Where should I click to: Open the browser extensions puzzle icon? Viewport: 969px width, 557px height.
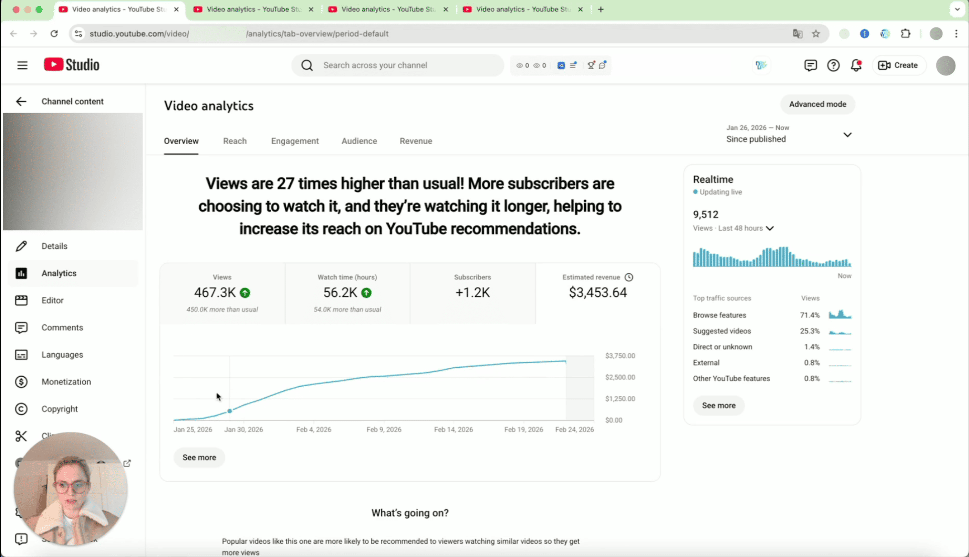click(x=906, y=34)
